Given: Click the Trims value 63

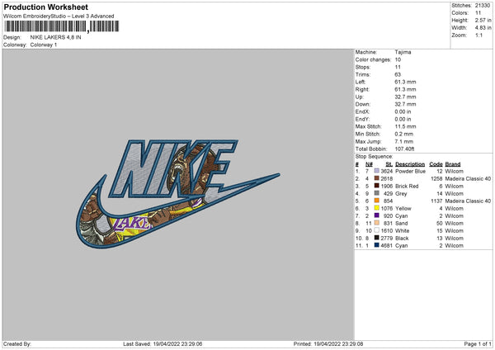Looking at the screenshot, I should (398, 74).
